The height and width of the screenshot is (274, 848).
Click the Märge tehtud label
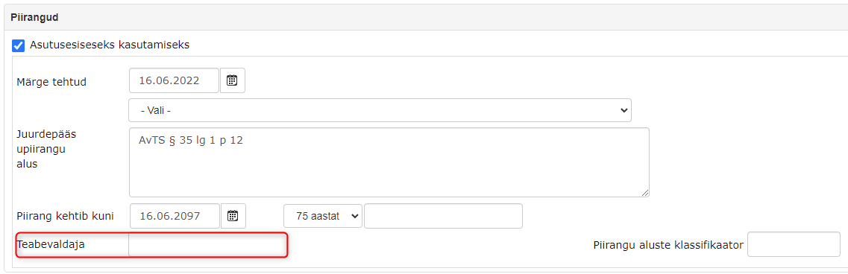[x=52, y=82]
